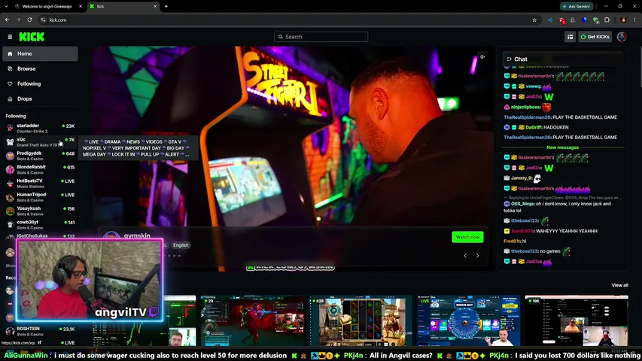The image size is (642, 361).
Task: Open Browse in the sidebar
Action: click(40, 68)
